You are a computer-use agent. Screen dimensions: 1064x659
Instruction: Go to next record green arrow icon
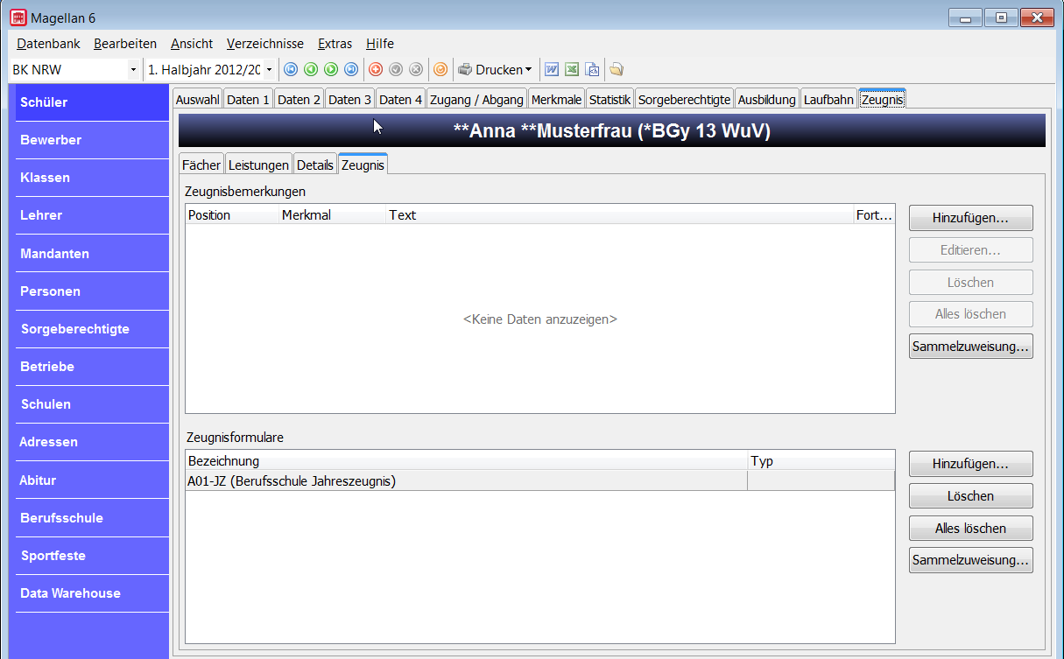331,69
